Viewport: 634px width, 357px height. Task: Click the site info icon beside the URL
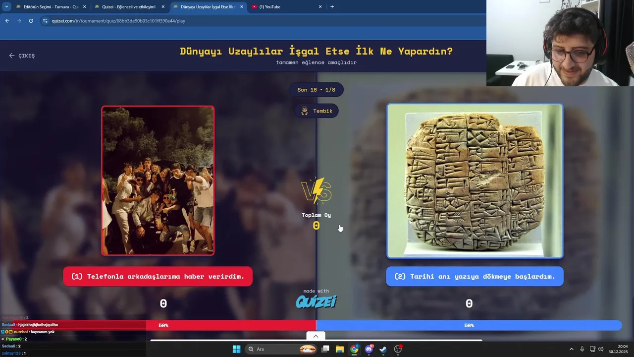[45, 21]
